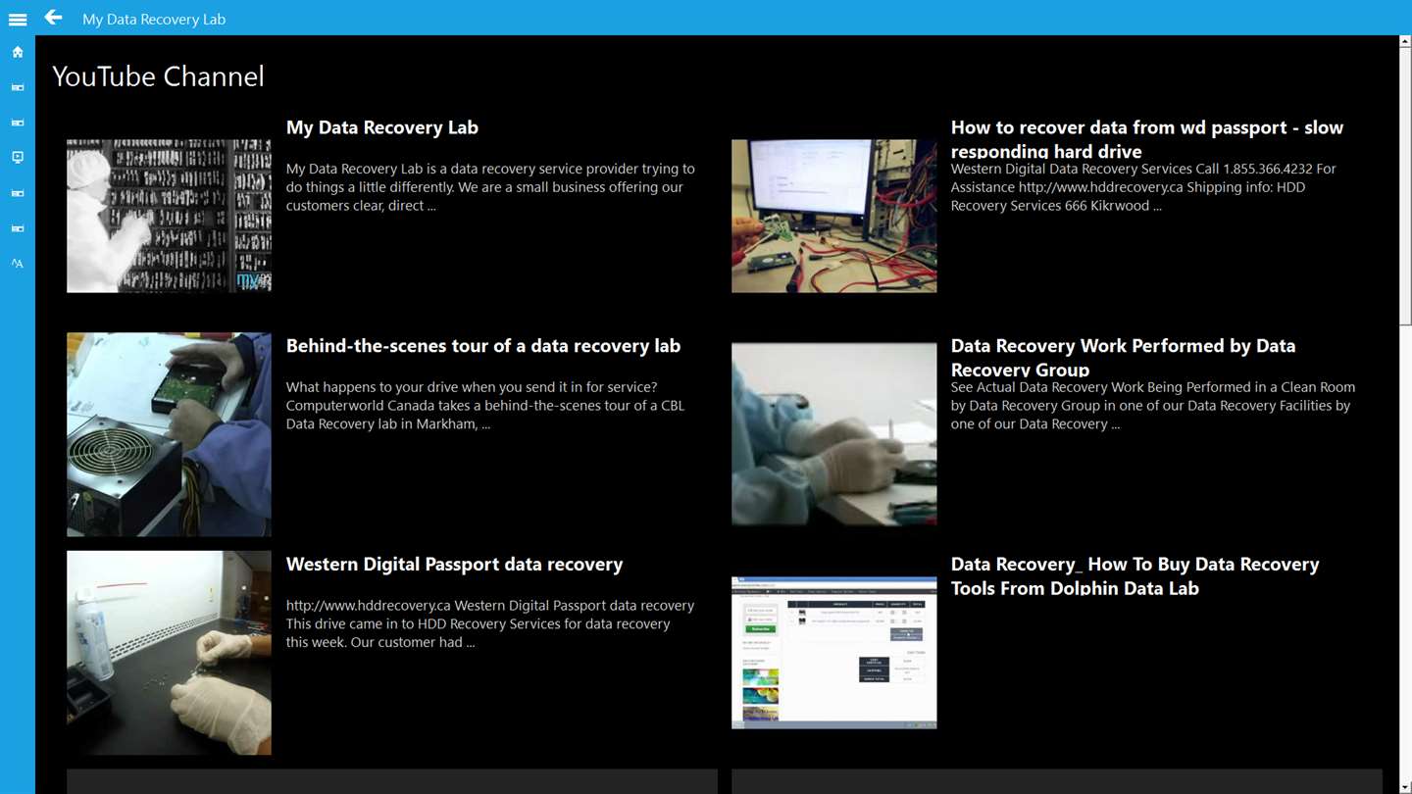Open the clean room technician video thumbnail
The height and width of the screenshot is (794, 1412).
(169, 216)
